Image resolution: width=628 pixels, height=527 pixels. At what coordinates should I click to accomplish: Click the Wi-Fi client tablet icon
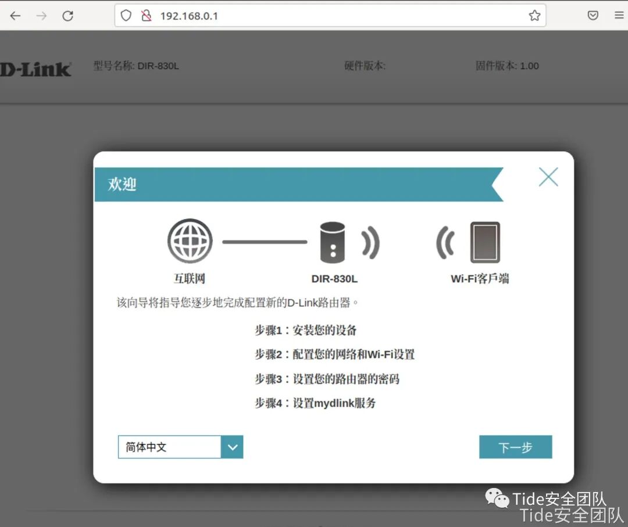click(485, 242)
